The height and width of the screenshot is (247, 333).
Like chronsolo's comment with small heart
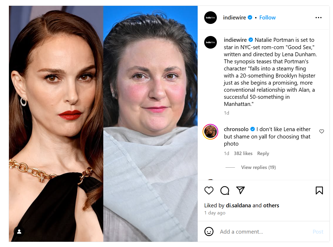click(x=322, y=131)
